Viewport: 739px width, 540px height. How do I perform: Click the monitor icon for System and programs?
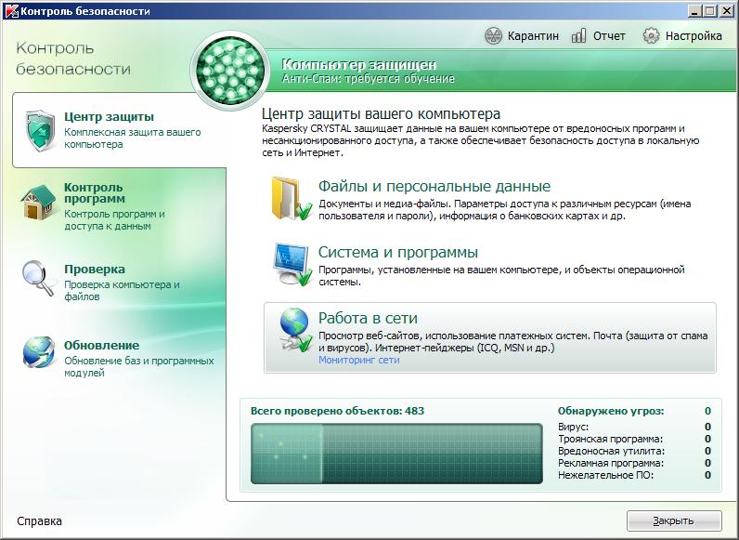290,264
